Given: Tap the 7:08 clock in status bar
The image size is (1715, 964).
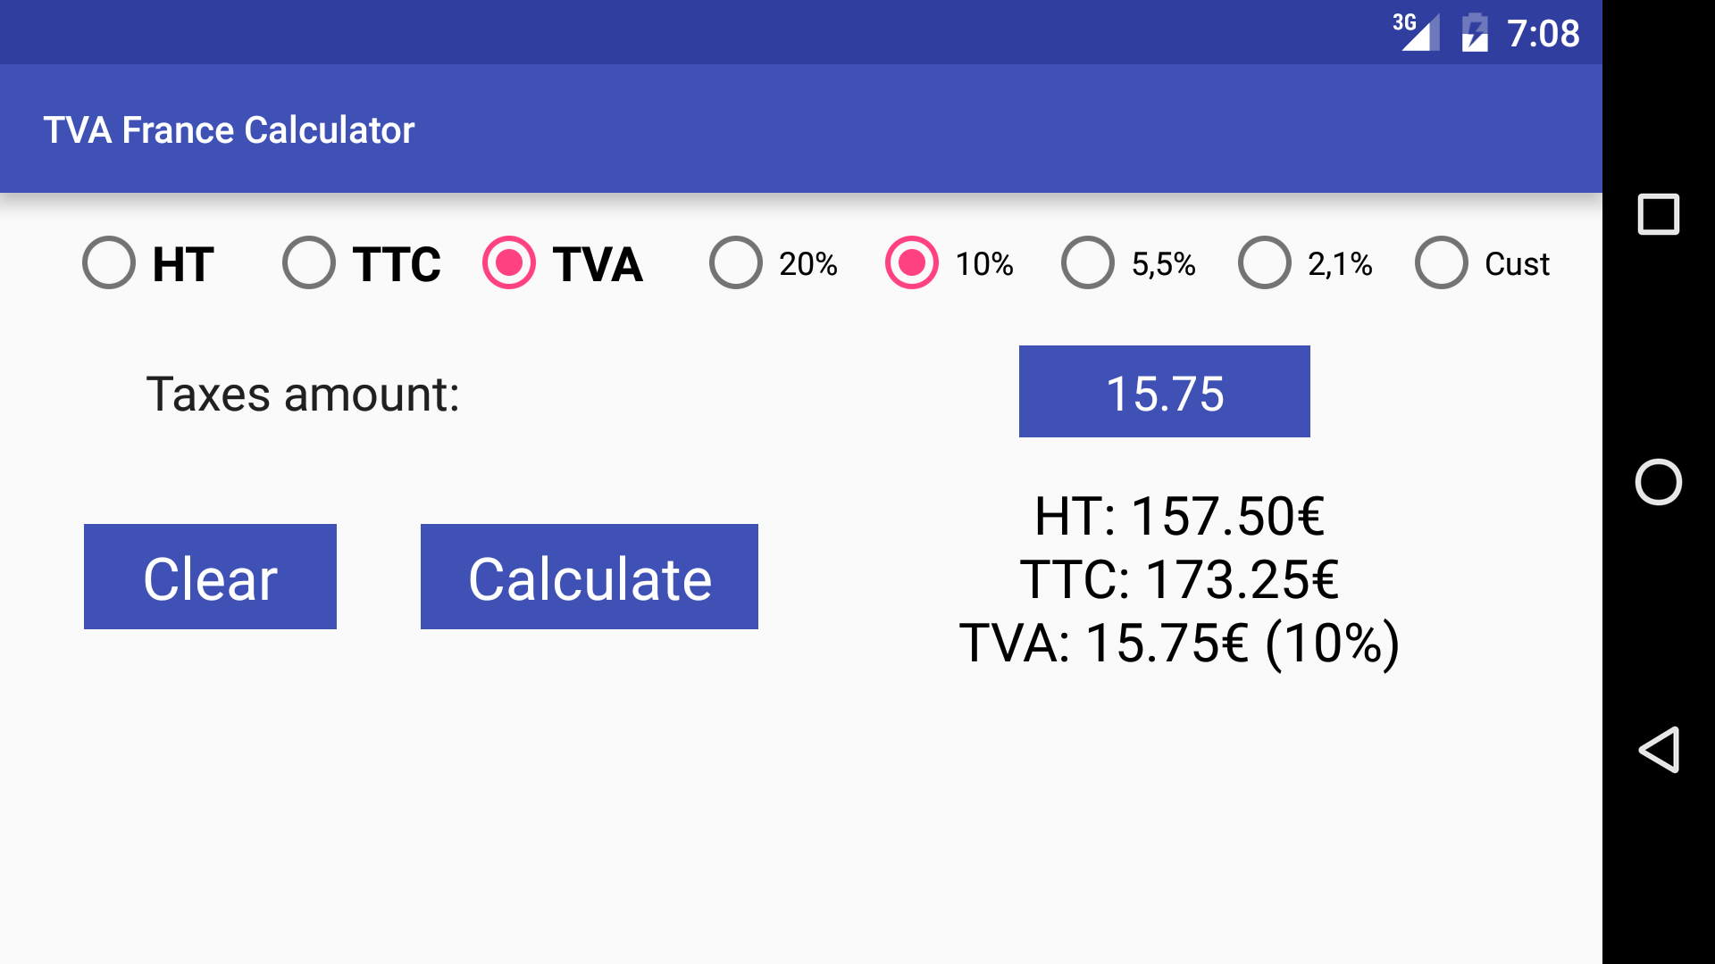Looking at the screenshot, I should pos(1543,34).
